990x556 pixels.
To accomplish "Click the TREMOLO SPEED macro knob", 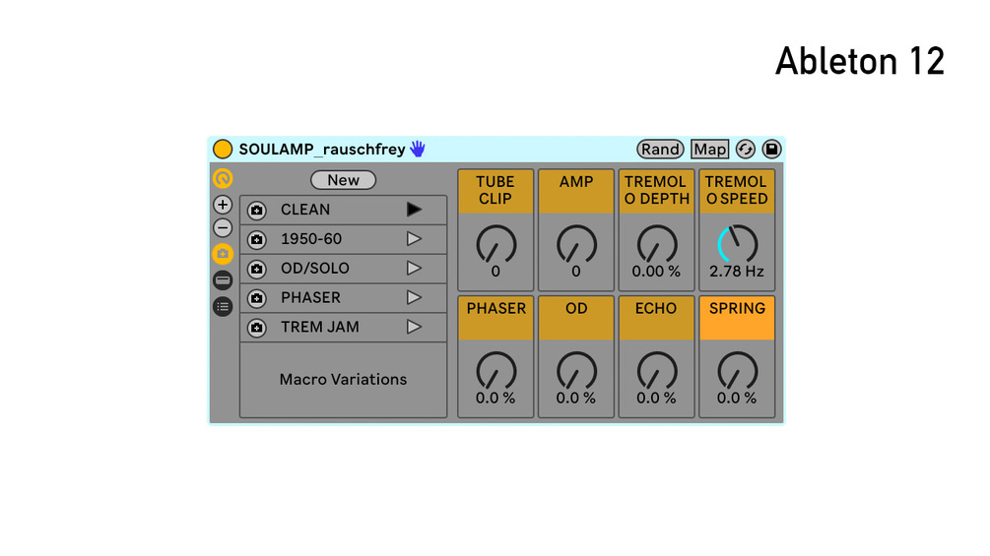I will coord(737,245).
